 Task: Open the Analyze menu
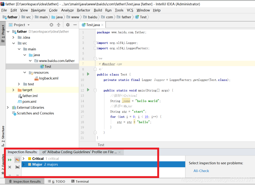[67, 10]
